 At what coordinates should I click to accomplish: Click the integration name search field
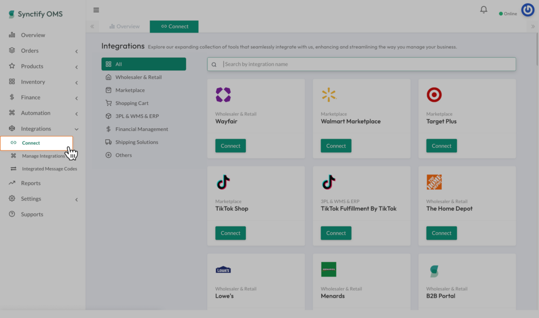point(362,64)
